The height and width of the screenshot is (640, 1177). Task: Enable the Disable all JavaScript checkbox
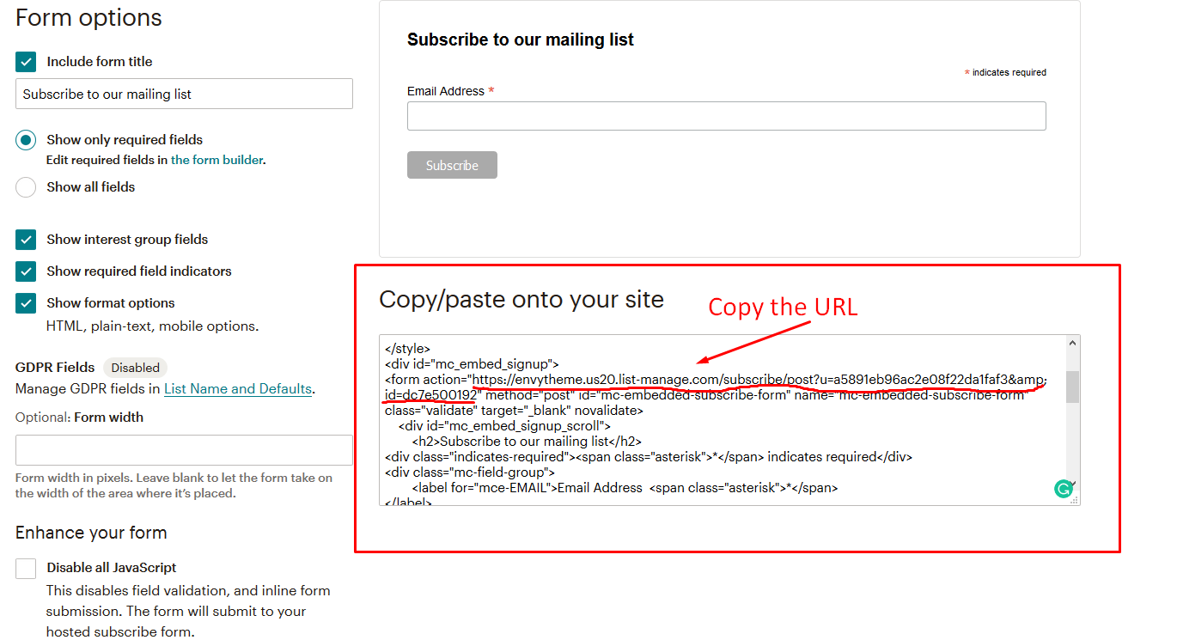(26, 568)
